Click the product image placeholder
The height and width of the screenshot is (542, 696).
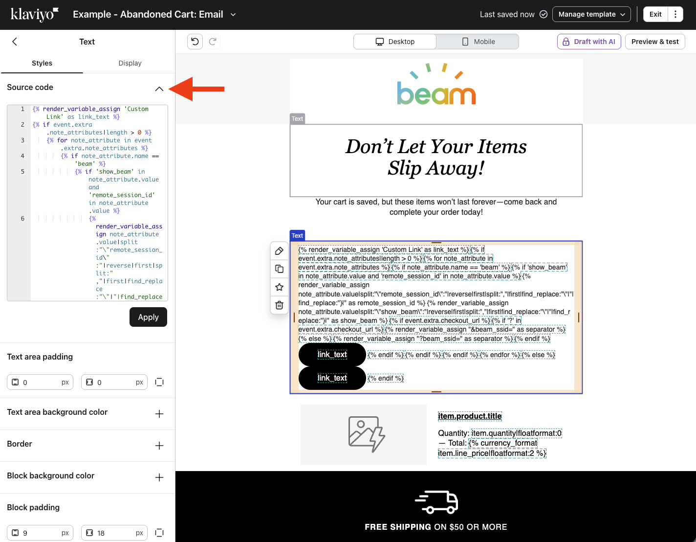tap(364, 434)
